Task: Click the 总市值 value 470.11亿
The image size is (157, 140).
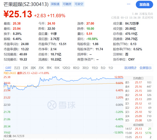Action: tap(131, 34)
